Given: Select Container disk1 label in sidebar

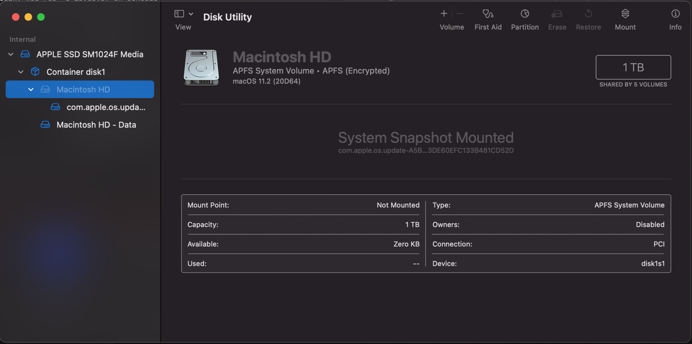Looking at the screenshot, I should [x=76, y=72].
